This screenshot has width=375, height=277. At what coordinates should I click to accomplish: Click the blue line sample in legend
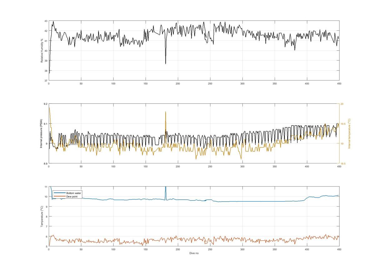click(x=60, y=193)
